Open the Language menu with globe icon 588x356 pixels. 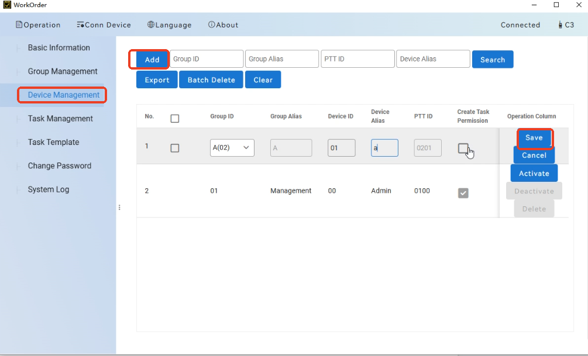click(169, 25)
